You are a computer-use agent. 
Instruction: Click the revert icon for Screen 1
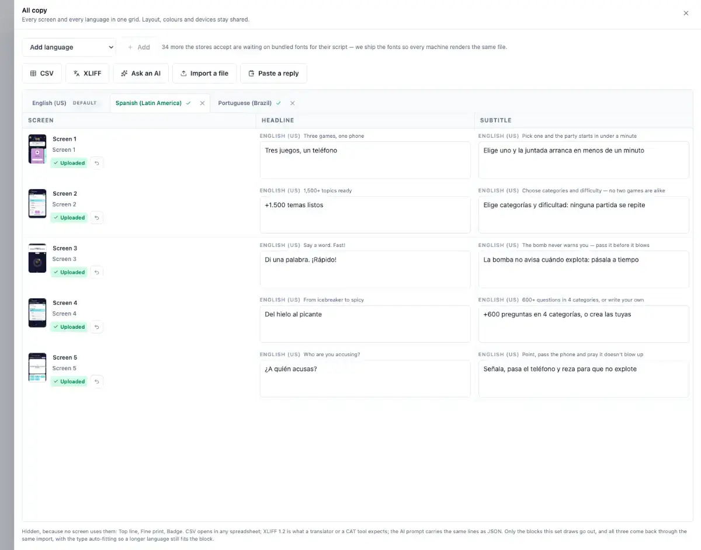point(97,163)
